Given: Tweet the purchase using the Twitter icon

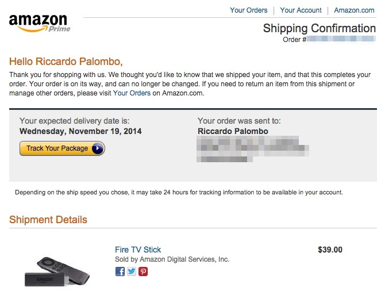Looking at the screenshot, I should (x=132, y=271).
